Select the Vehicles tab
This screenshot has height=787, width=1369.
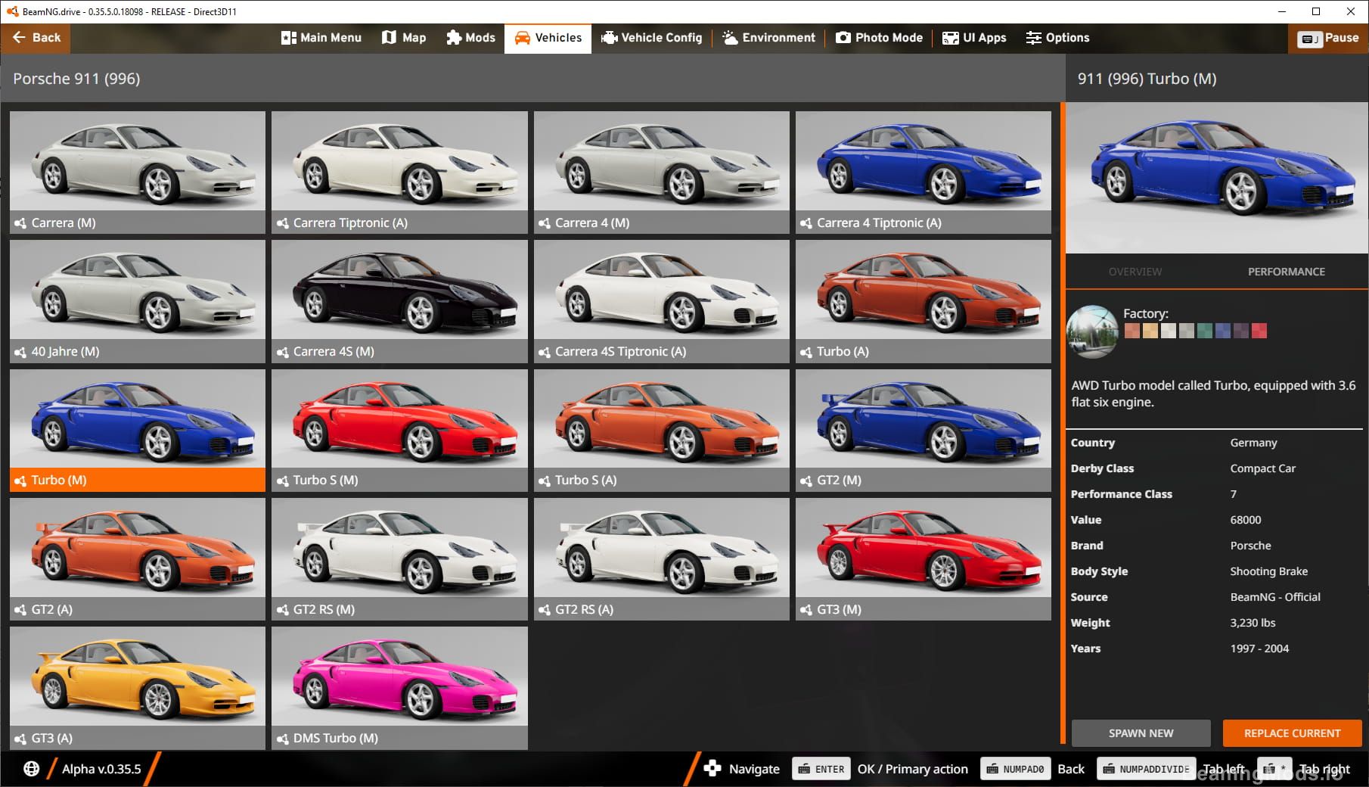tap(548, 38)
